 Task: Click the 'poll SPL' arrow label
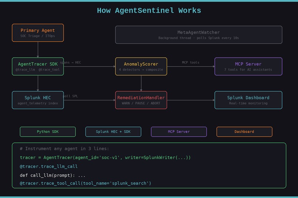tap(71, 96)
